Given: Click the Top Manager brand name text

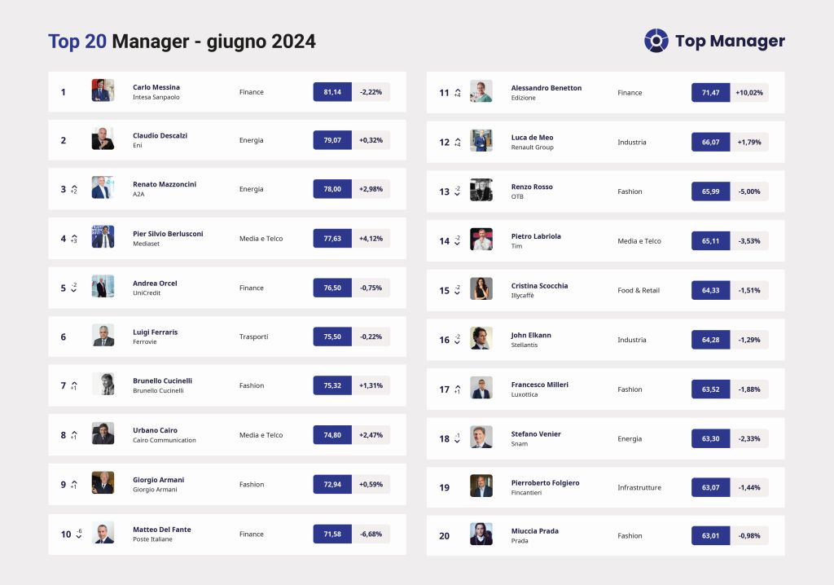Looking at the screenshot, I should coord(730,41).
